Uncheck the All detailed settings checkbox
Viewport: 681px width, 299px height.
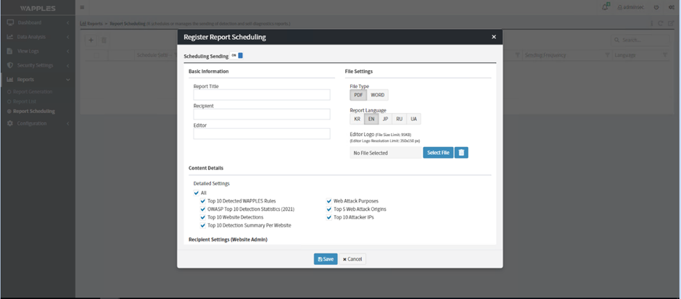click(x=197, y=193)
